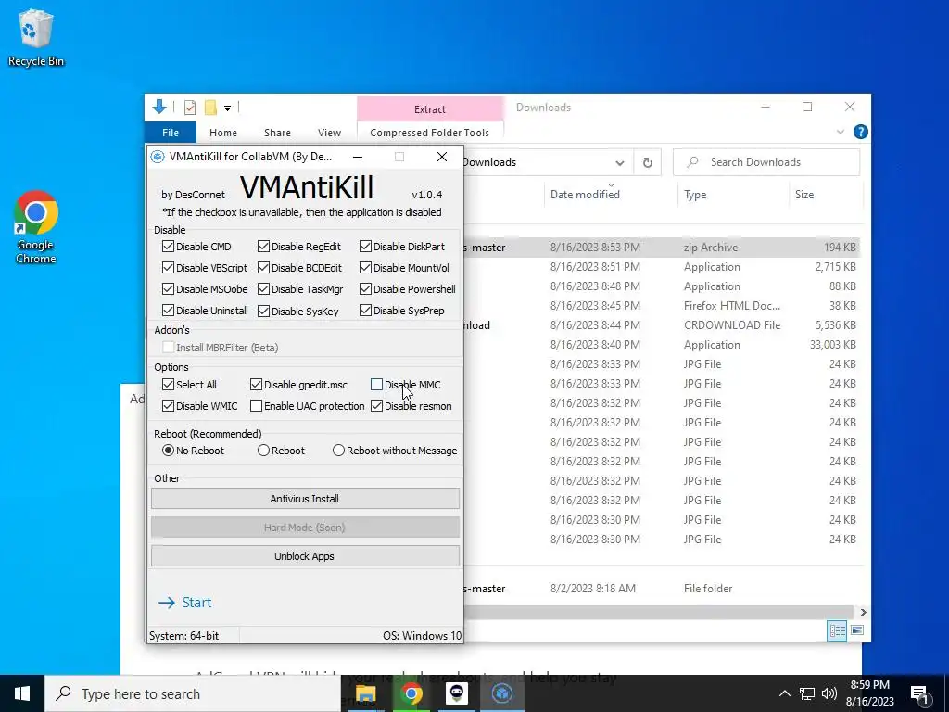Select the Firefox HTML Doc row in Downloads
949x712 pixels.
tap(663, 306)
